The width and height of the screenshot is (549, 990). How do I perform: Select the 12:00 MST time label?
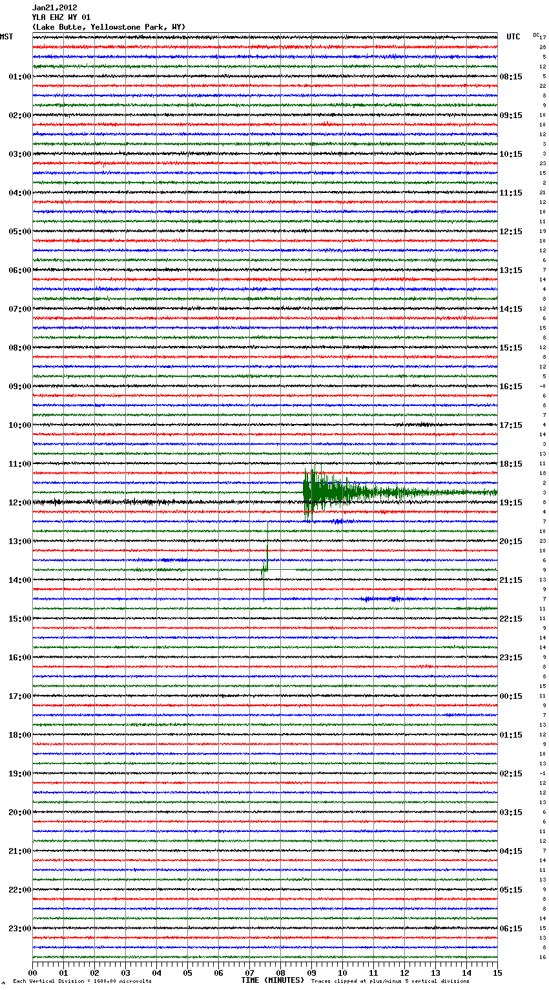point(20,503)
